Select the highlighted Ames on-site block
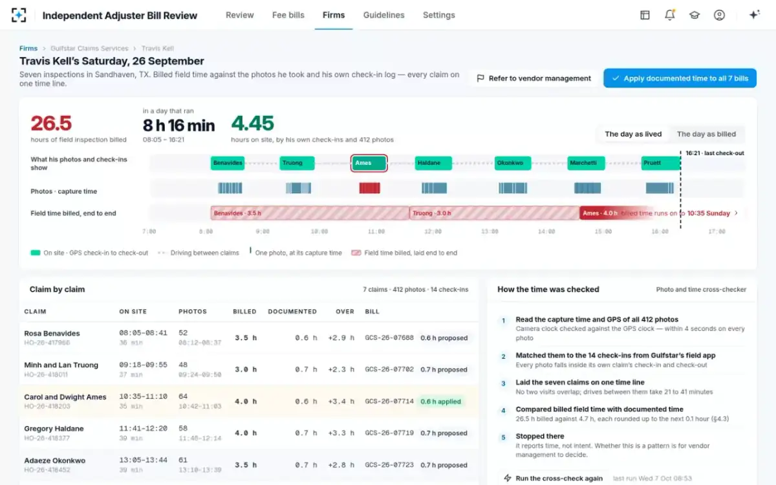 pyautogui.click(x=369, y=163)
